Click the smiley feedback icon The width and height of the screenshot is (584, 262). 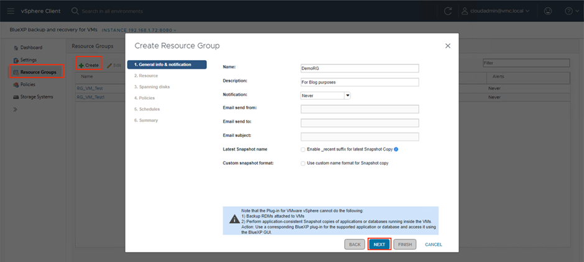tap(547, 11)
